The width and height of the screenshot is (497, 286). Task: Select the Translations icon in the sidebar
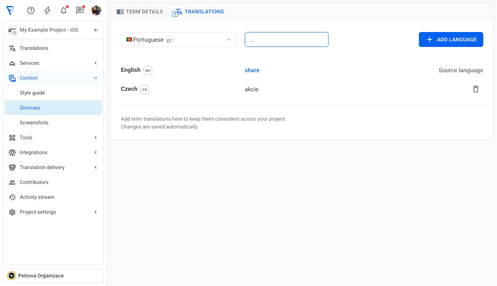tap(12, 48)
